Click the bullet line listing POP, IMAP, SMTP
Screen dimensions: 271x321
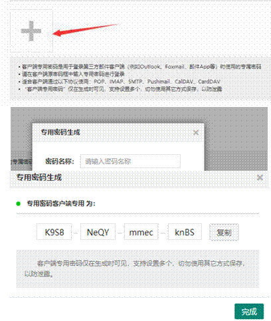point(120,82)
